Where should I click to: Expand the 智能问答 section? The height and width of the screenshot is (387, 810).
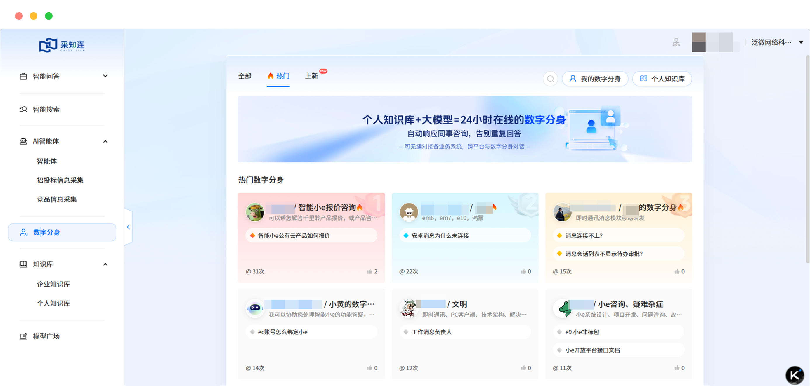point(106,76)
